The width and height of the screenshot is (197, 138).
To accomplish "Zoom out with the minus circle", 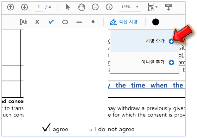I will point(95,7).
